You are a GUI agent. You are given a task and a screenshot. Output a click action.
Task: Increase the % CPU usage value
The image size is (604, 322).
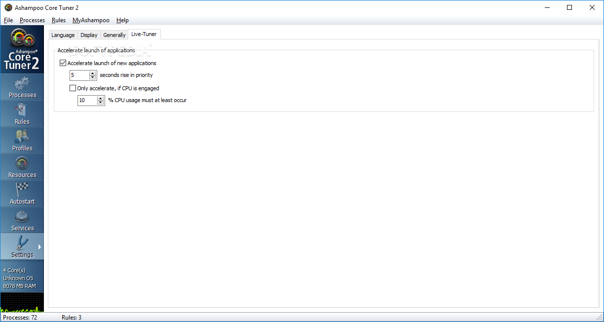tap(100, 98)
